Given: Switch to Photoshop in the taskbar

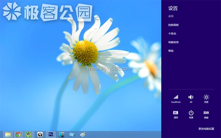Looking at the screenshot, I should coord(51,135).
